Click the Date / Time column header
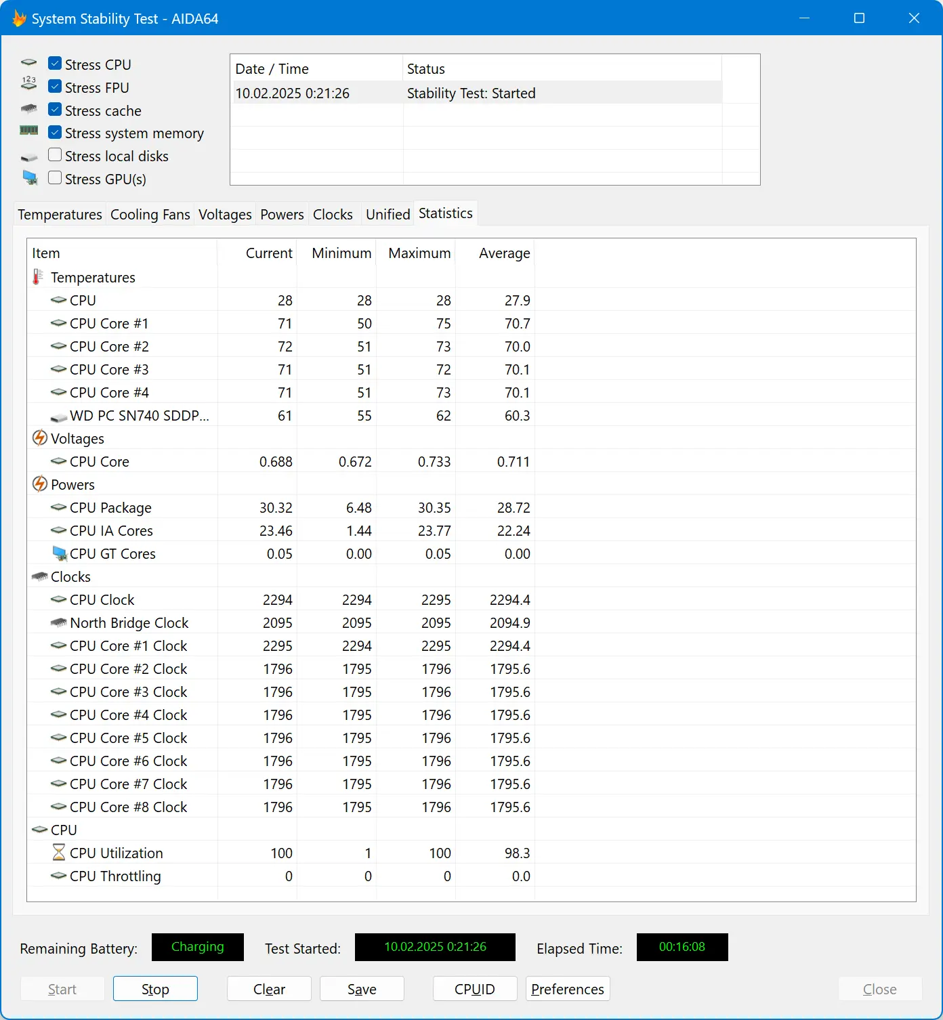 point(316,68)
